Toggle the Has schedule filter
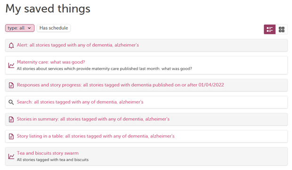Image resolution: width=292 pixels, height=170 pixels. point(54,28)
